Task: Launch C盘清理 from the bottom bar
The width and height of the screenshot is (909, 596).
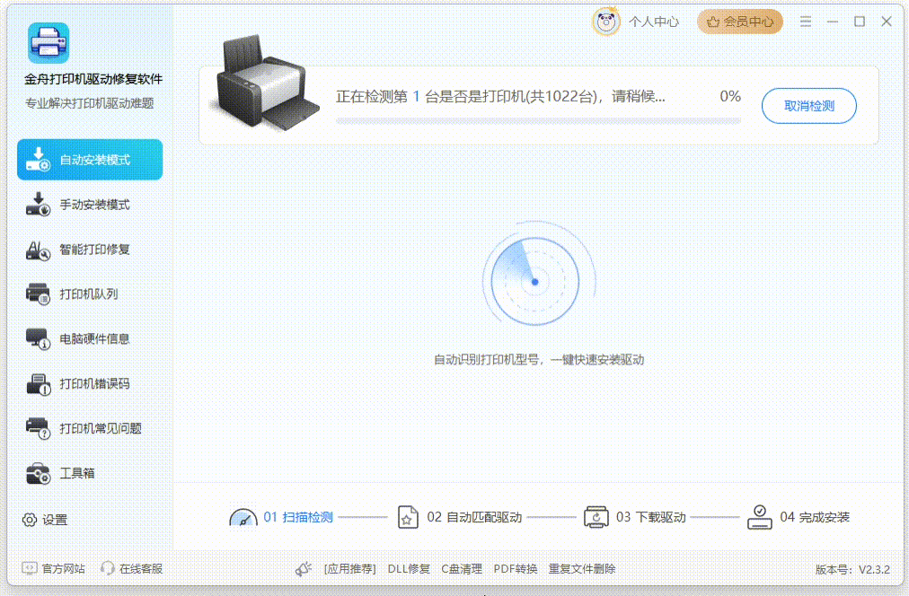Action: (x=461, y=568)
